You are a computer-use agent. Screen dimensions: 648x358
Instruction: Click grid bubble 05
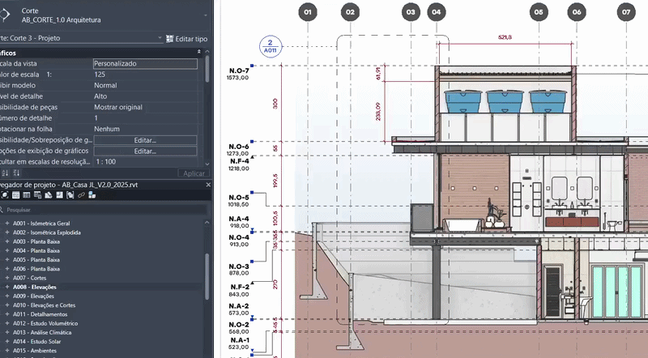[539, 12]
